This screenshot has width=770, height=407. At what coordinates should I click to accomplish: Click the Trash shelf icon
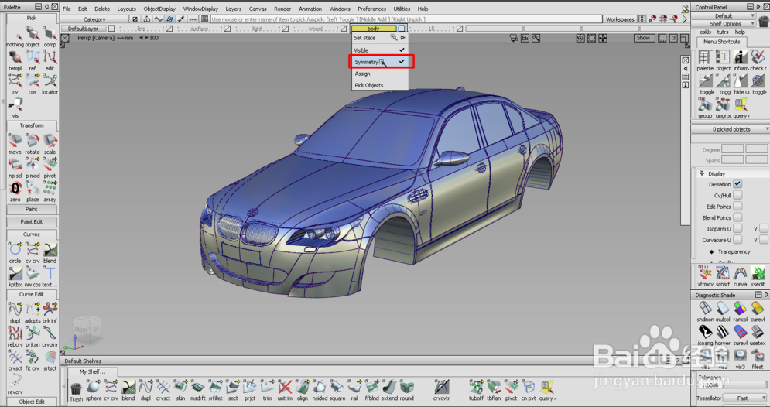76,388
